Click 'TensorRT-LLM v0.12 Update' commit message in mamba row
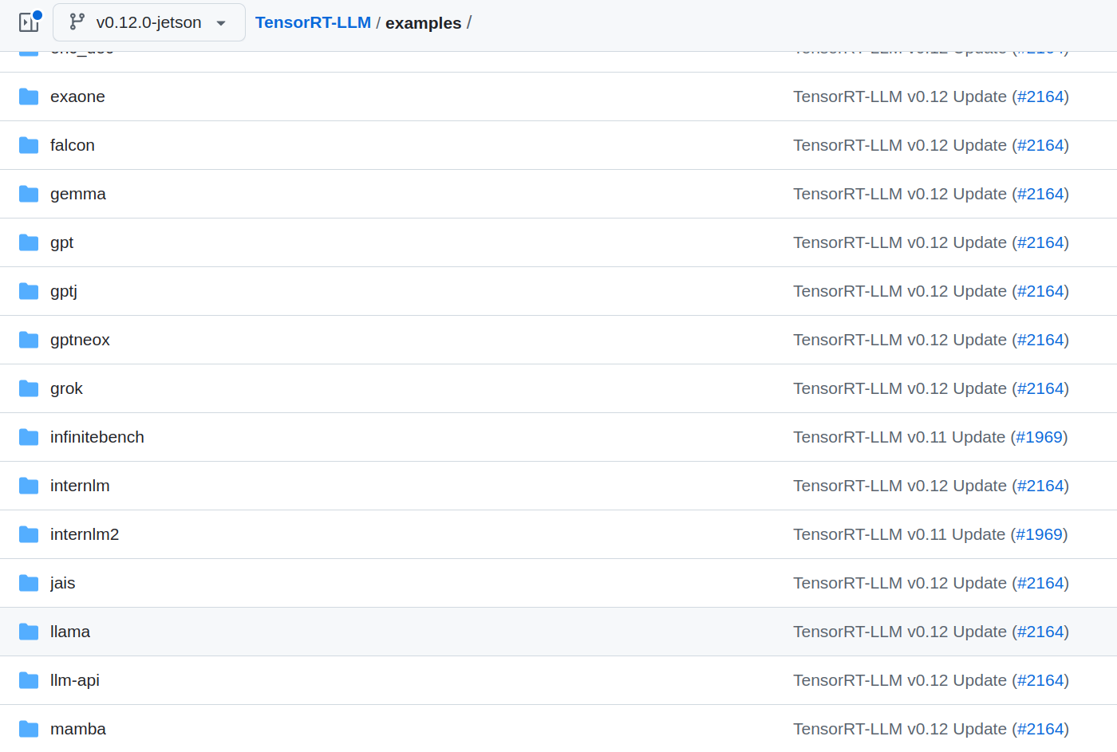This screenshot has width=1117, height=752. click(x=900, y=729)
